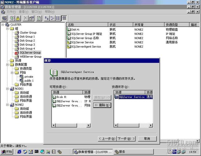The width and height of the screenshot is (201, 156).
Task: Select WEBServer Group in tree
Action: [x=31, y=57]
